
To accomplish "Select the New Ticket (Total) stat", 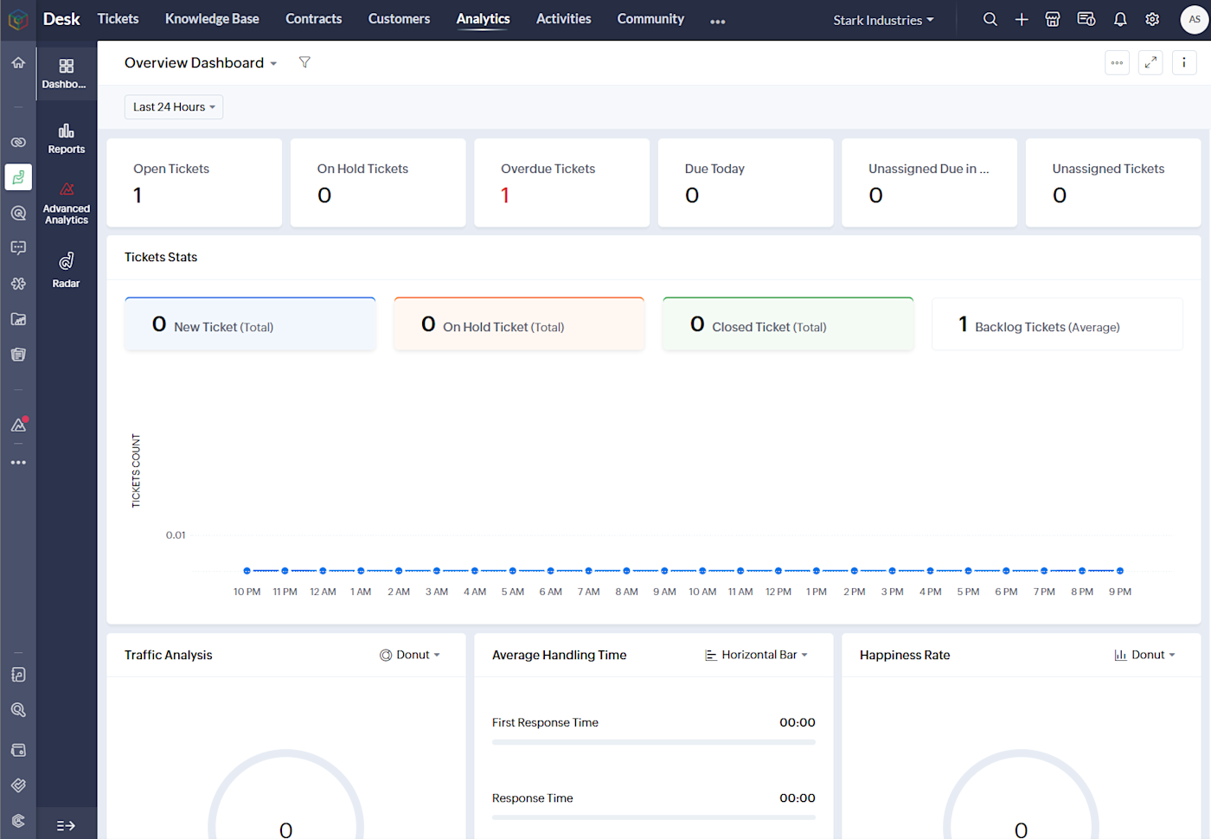I will click(x=250, y=324).
